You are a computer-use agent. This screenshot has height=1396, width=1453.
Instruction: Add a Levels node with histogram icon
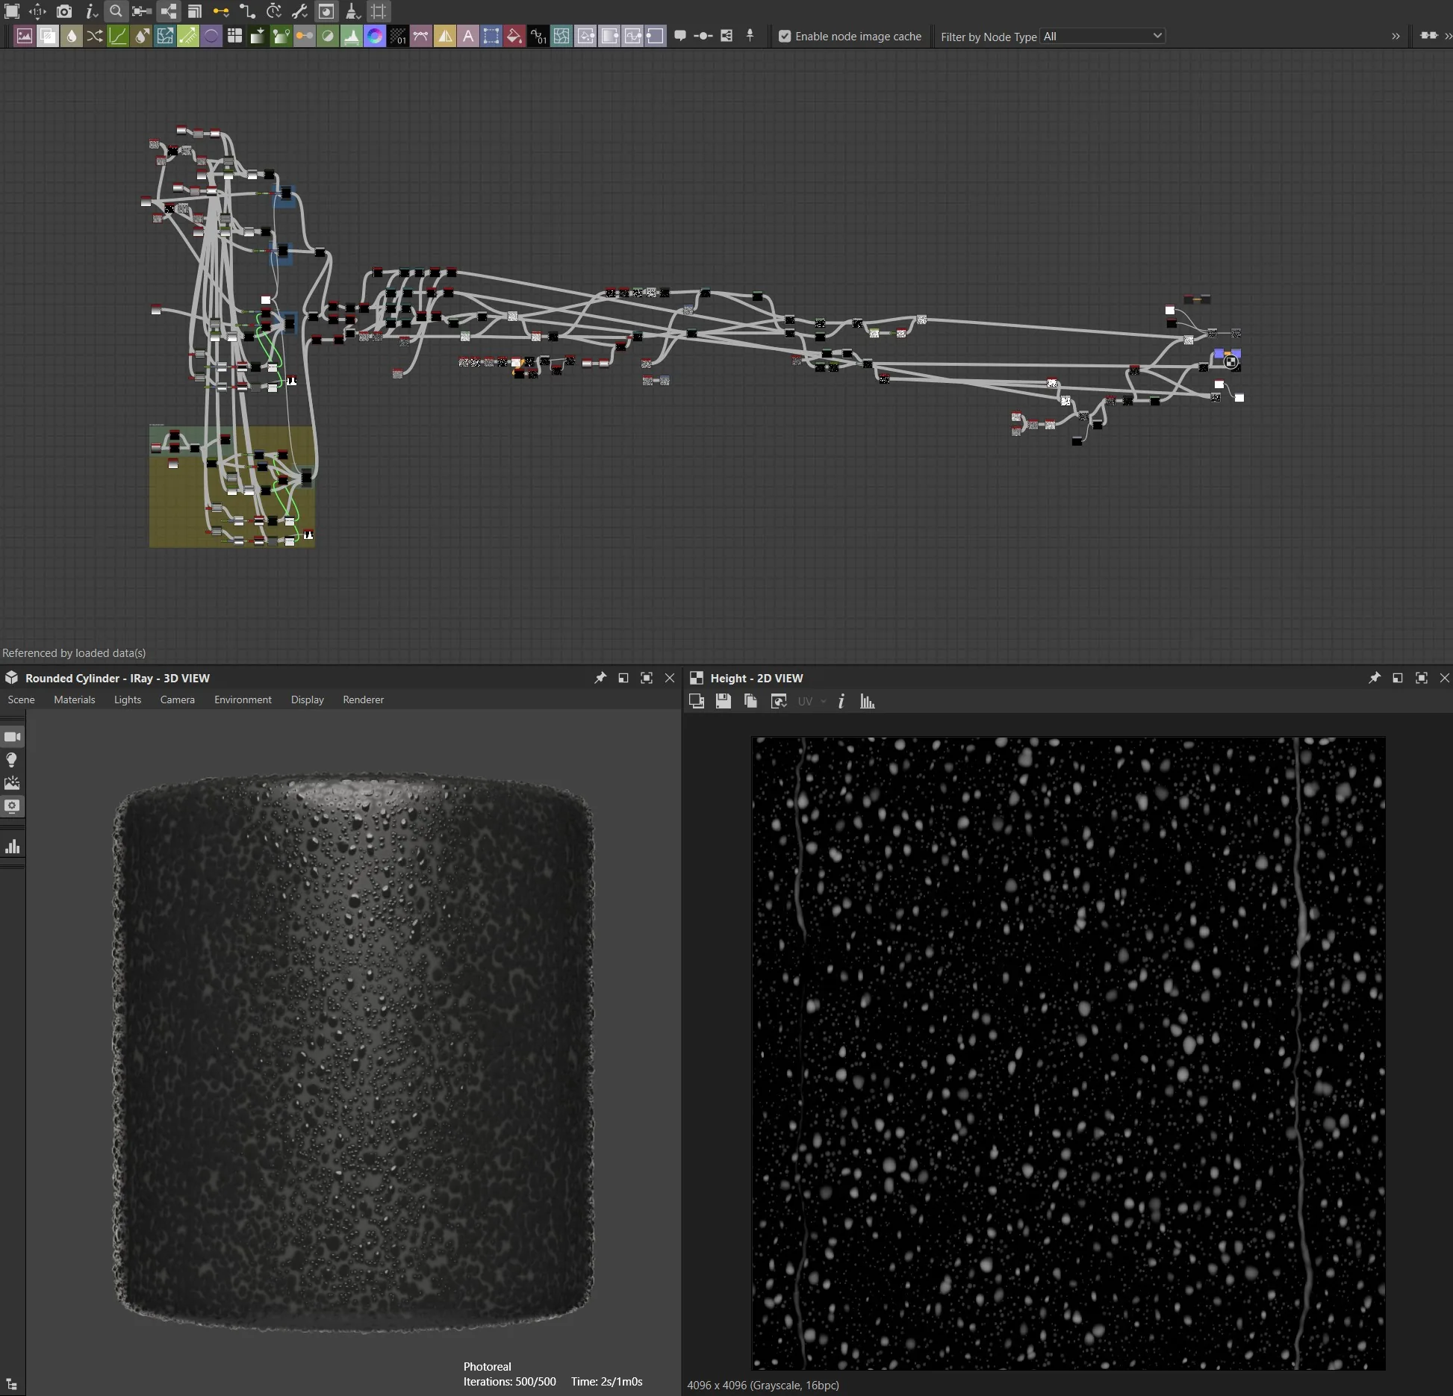point(351,36)
